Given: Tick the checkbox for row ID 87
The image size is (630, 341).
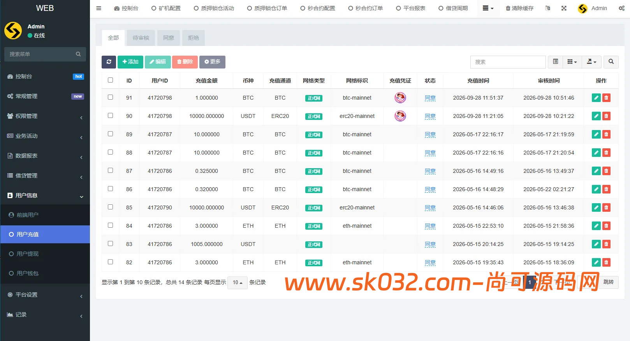Looking at the screenshot, I should click(x=110, y=170).
